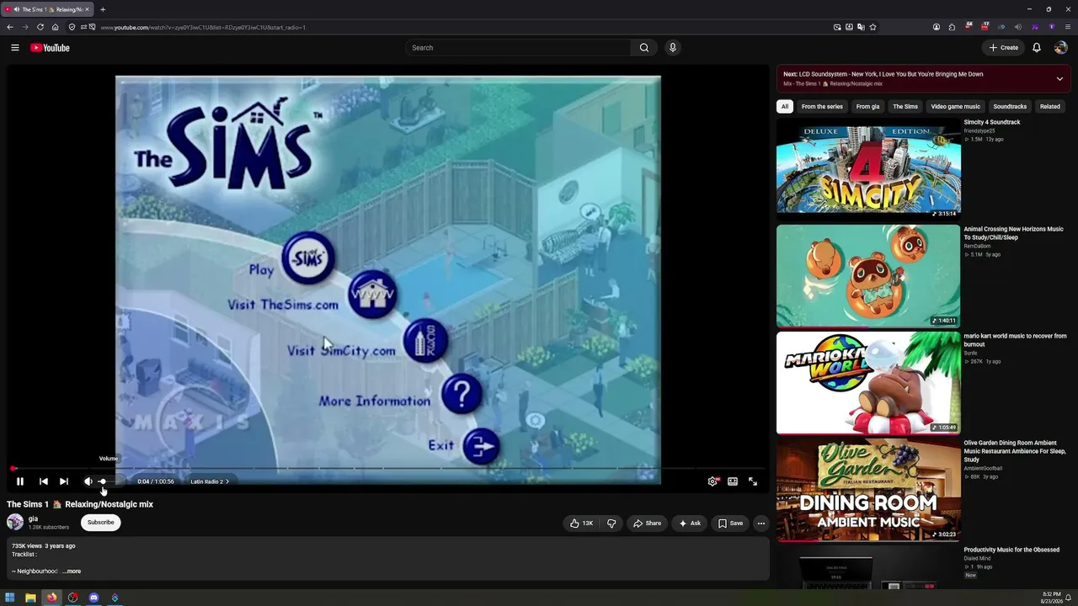Mute the tab via tab audio icon
This screenshot has width=1078, height=606.
tap(17, 9)
